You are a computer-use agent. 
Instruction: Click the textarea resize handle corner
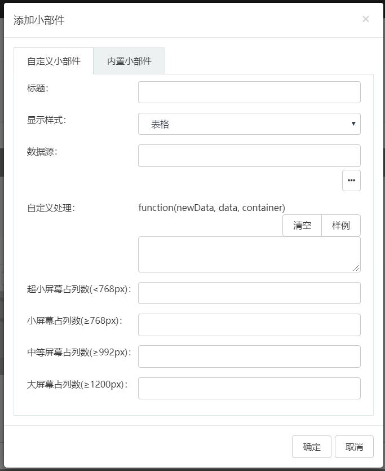pyautogui.click(x=357, y=268)
